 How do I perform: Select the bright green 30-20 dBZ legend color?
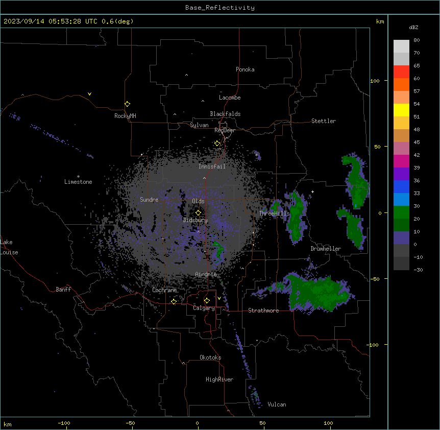401,212
